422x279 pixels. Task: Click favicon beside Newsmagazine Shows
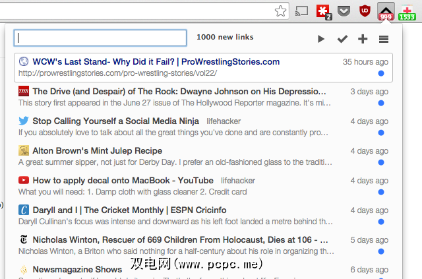pos(24,269)
